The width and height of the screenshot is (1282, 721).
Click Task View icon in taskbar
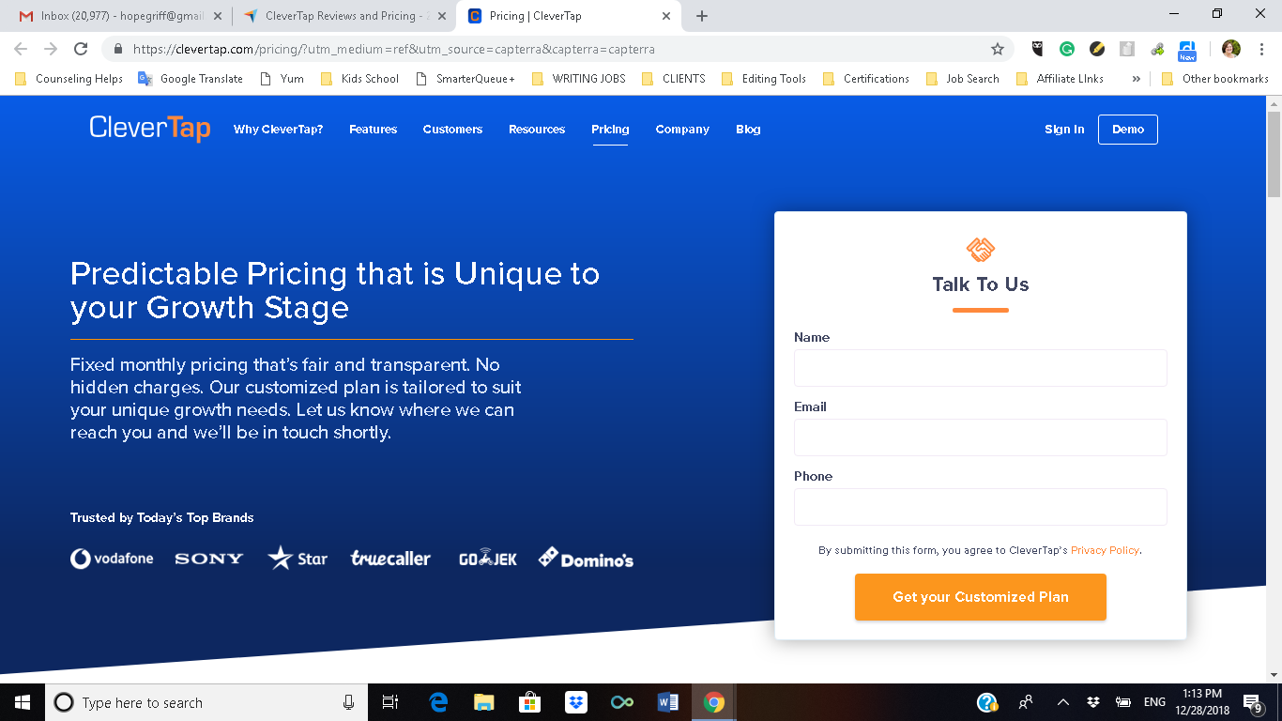coord(391,702)
